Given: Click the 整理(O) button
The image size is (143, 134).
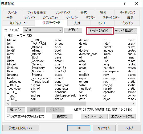Looking at the screenshot, I should tap(62, 116).
